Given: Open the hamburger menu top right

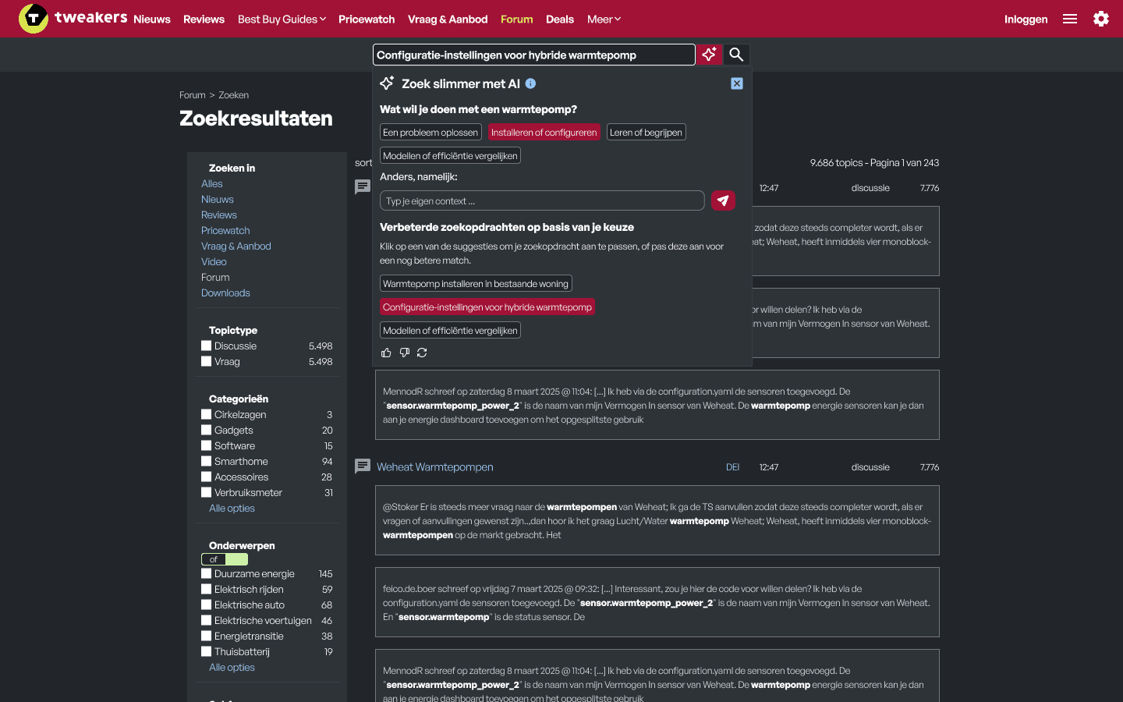Looking at the screenshot, I should pos(1069,19).
